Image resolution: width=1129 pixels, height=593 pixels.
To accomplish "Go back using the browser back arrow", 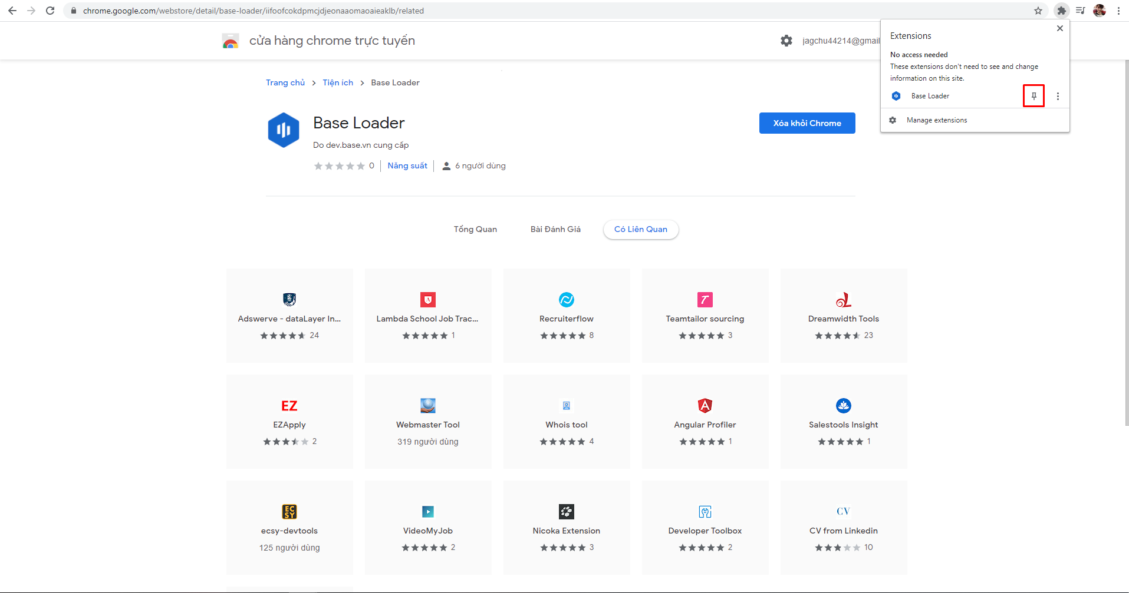I will [x=12, y=11].
